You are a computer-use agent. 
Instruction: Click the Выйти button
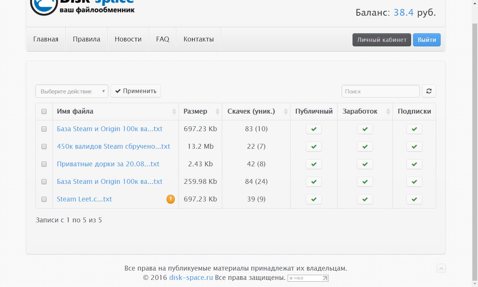tap(427, 40)
